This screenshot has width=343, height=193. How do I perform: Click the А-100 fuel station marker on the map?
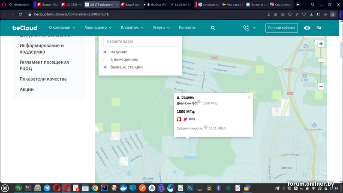(x=304, y=76)
